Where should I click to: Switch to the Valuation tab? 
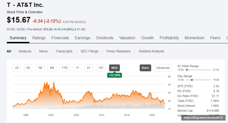(127, 38)
